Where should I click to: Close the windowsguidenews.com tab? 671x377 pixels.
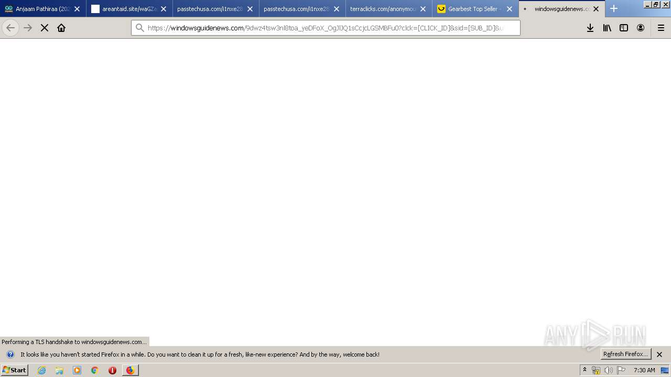(596, 9)
